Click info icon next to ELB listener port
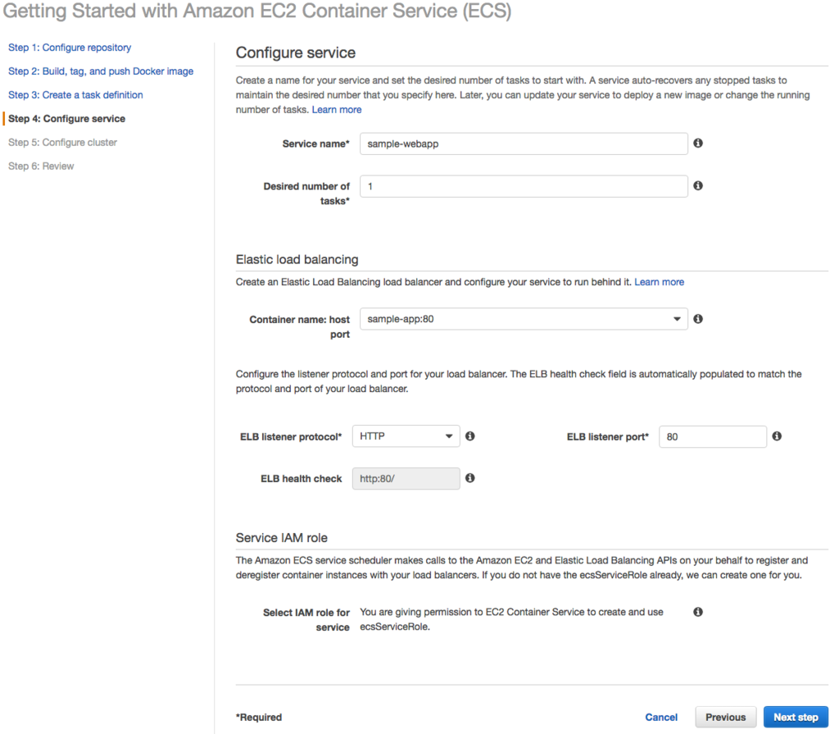The image size is (839, 734). [x=777, y=436]
